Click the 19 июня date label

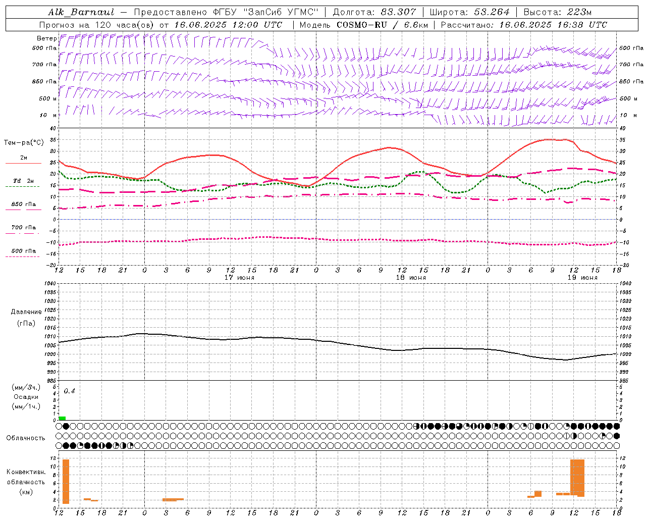(x=582, y=278)
